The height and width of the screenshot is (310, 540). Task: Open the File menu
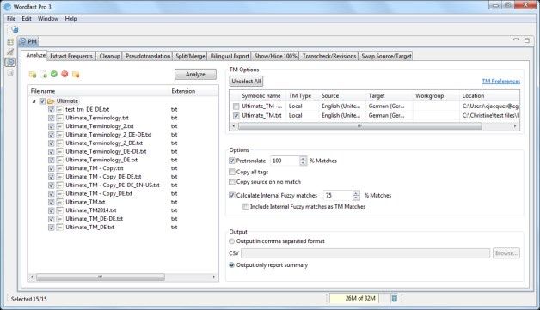11,19
